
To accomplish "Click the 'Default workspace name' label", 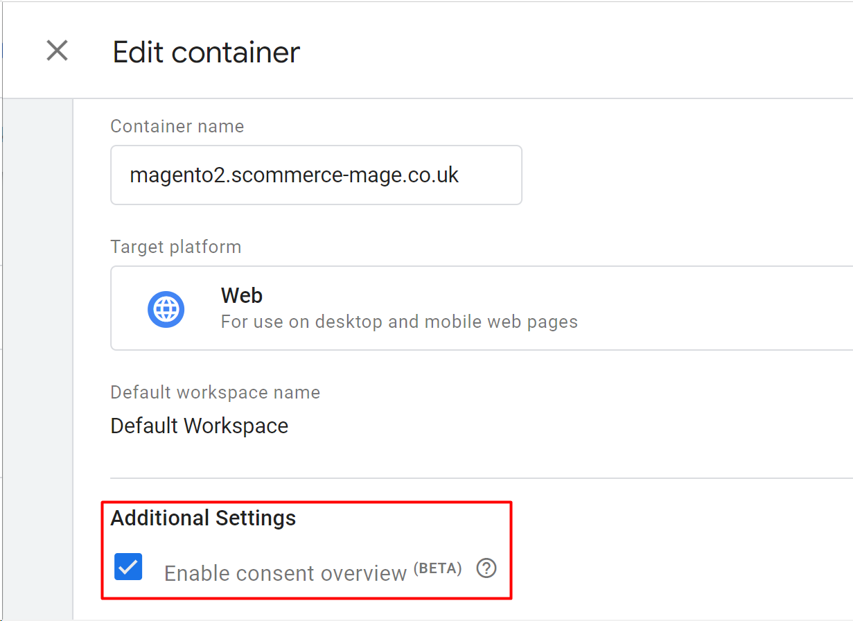I will click(x=215, y=392).
